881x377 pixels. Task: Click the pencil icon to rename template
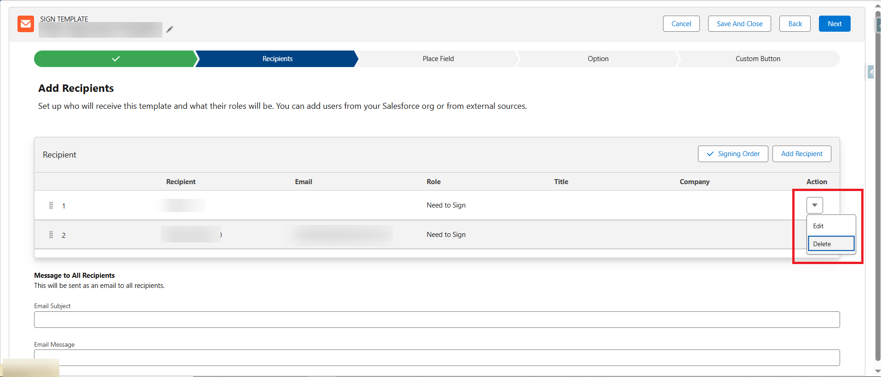click(x=170, y=29)
